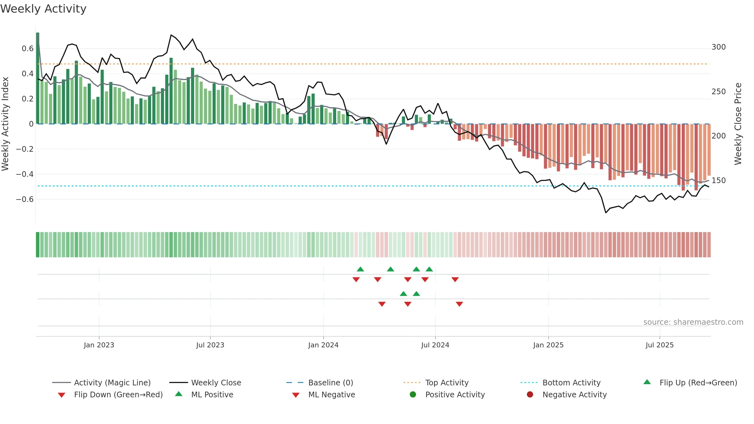The height and width of the screenshot is (424, 754).
Task: Click the Weekly Activity chart title
Action: [x=43, y=9]
